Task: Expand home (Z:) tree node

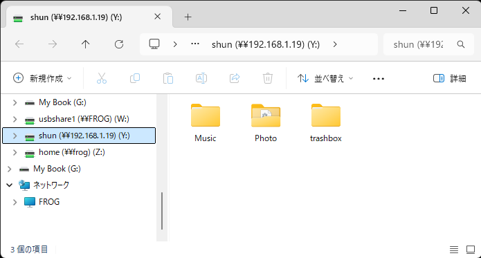Action: coord(15,152)
